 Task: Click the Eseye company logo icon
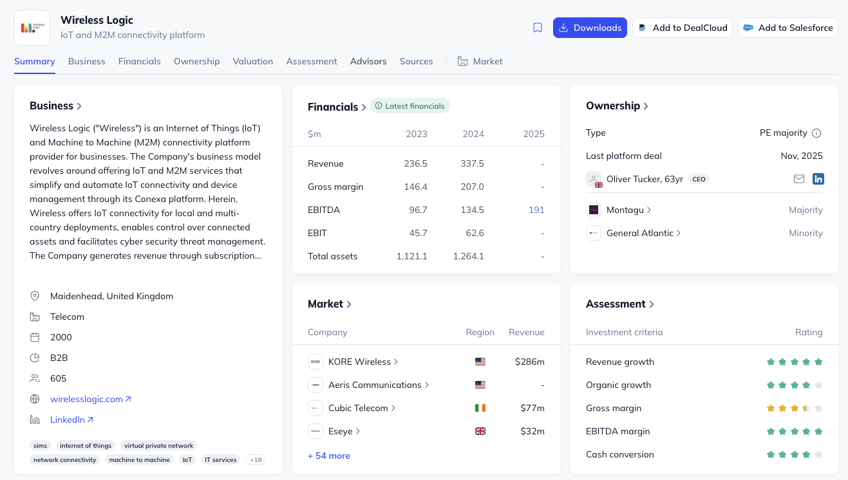316,431
